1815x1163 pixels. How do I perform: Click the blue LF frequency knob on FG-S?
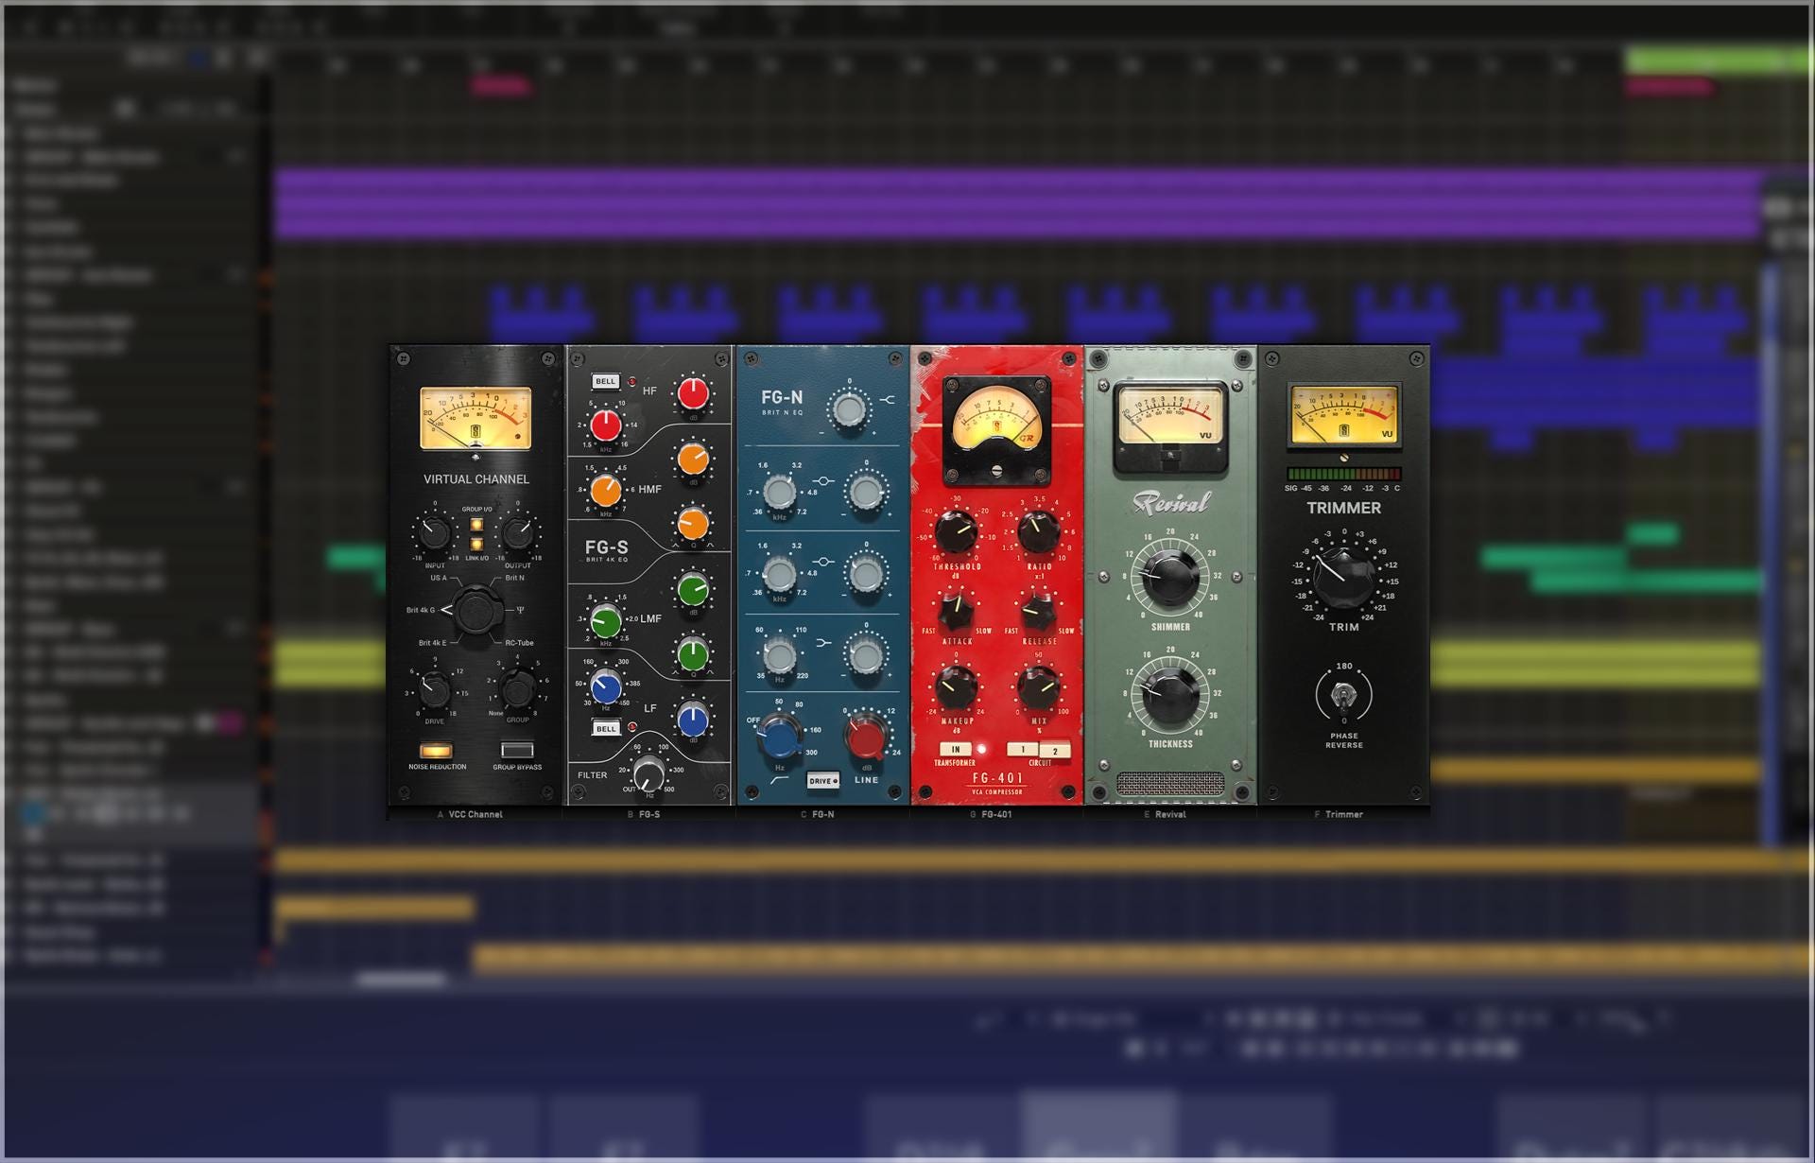pos(605,687)
